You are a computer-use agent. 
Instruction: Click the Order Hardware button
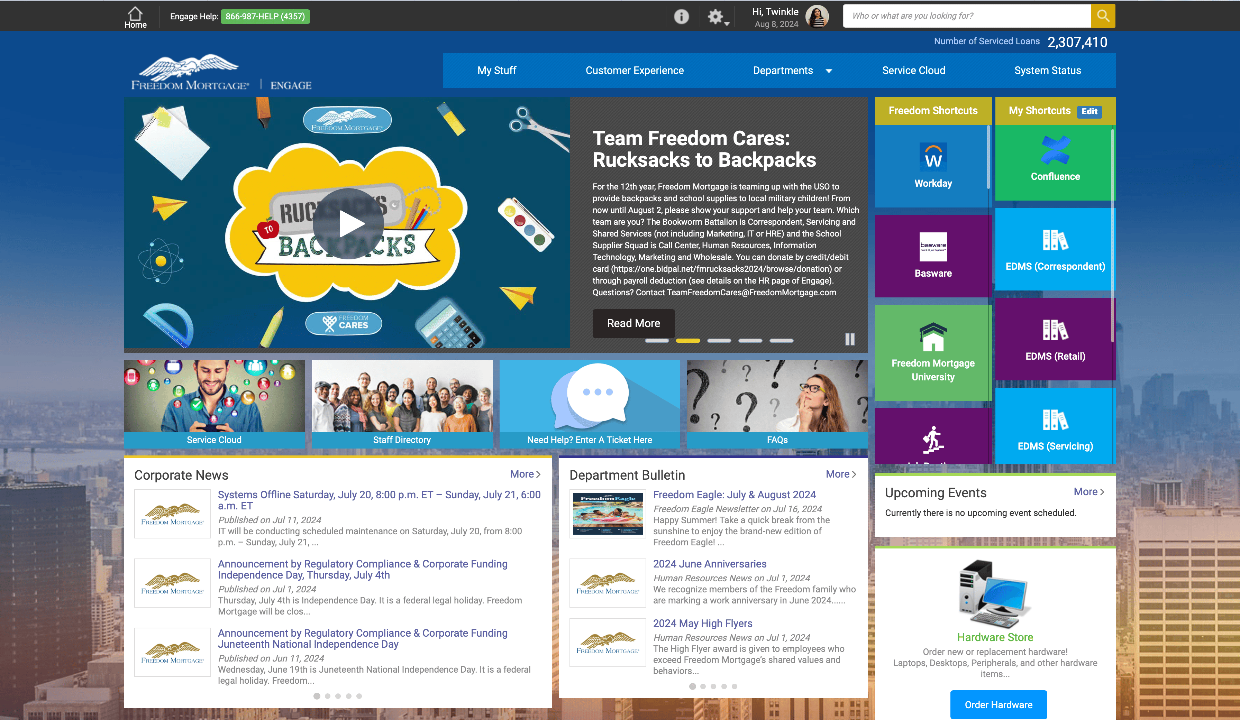[x=998, y=705]
